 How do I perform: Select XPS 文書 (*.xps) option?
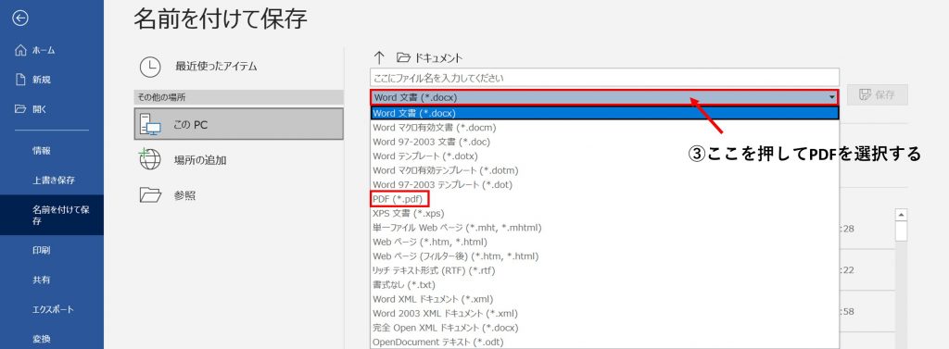[604, 214]
